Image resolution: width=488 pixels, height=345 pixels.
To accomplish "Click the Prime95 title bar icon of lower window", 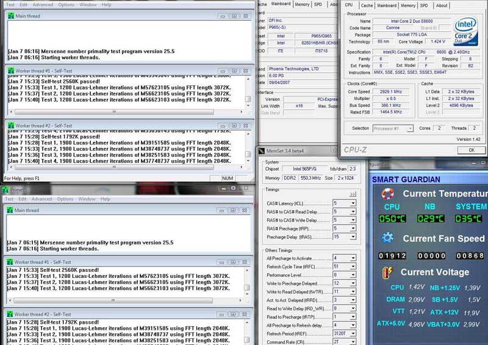I will coord(5,190).
